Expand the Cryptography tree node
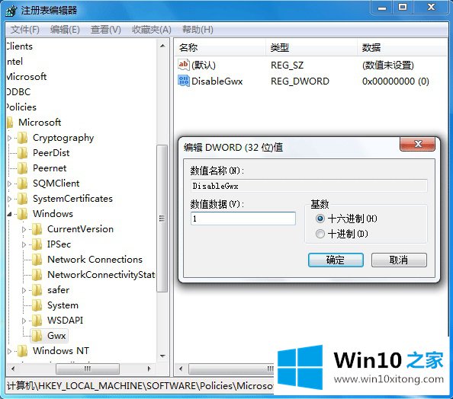The height and width of the screenshot is (399, 453). (10, 138)
